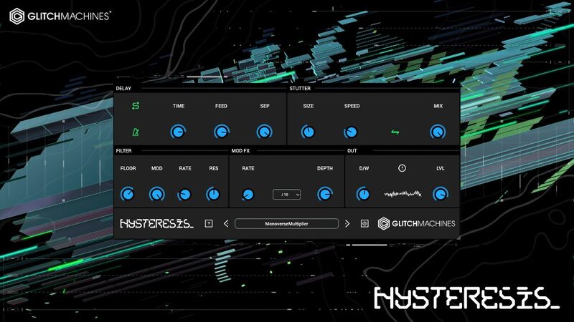This screenshot has width=574, height=322.
Task: Click the filter RATE knob
Action: point(184,195)
